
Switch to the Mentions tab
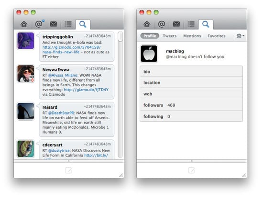coord(192,36)
